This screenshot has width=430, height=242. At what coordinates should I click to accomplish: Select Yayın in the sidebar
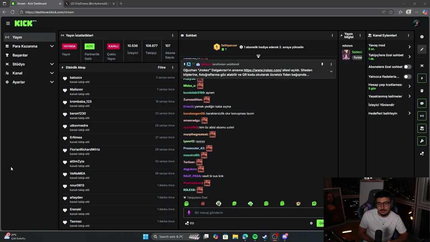tap(30, 37)
